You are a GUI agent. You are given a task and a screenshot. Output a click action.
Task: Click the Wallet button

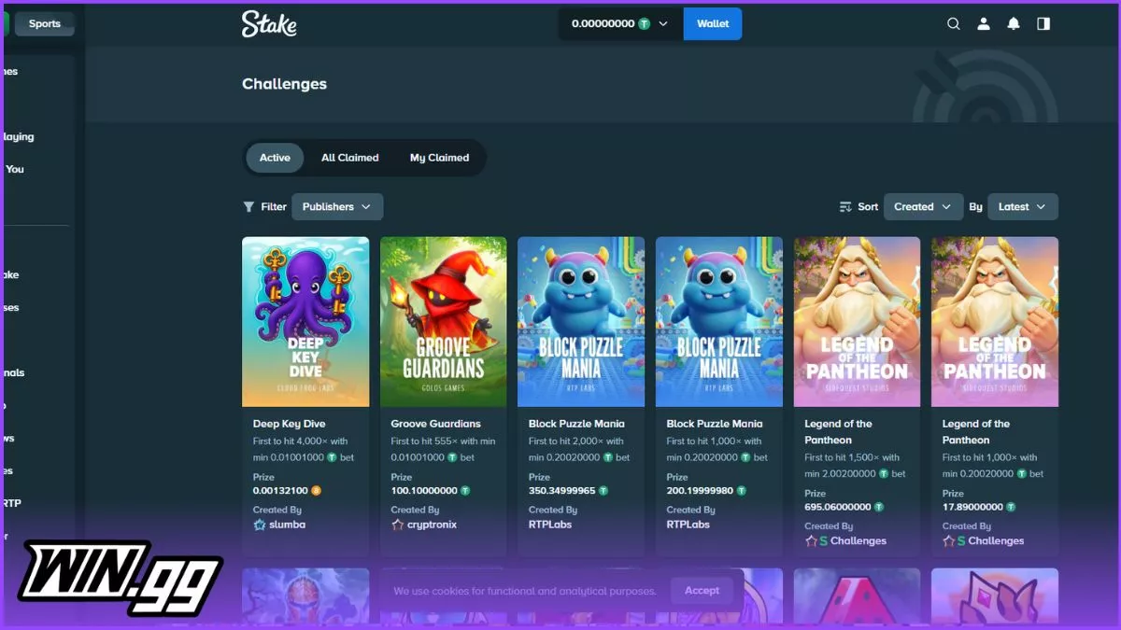point(713,24)
